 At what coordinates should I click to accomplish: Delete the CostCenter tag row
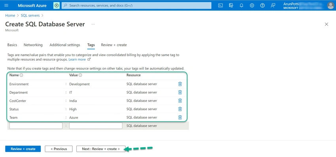[180, 101]
